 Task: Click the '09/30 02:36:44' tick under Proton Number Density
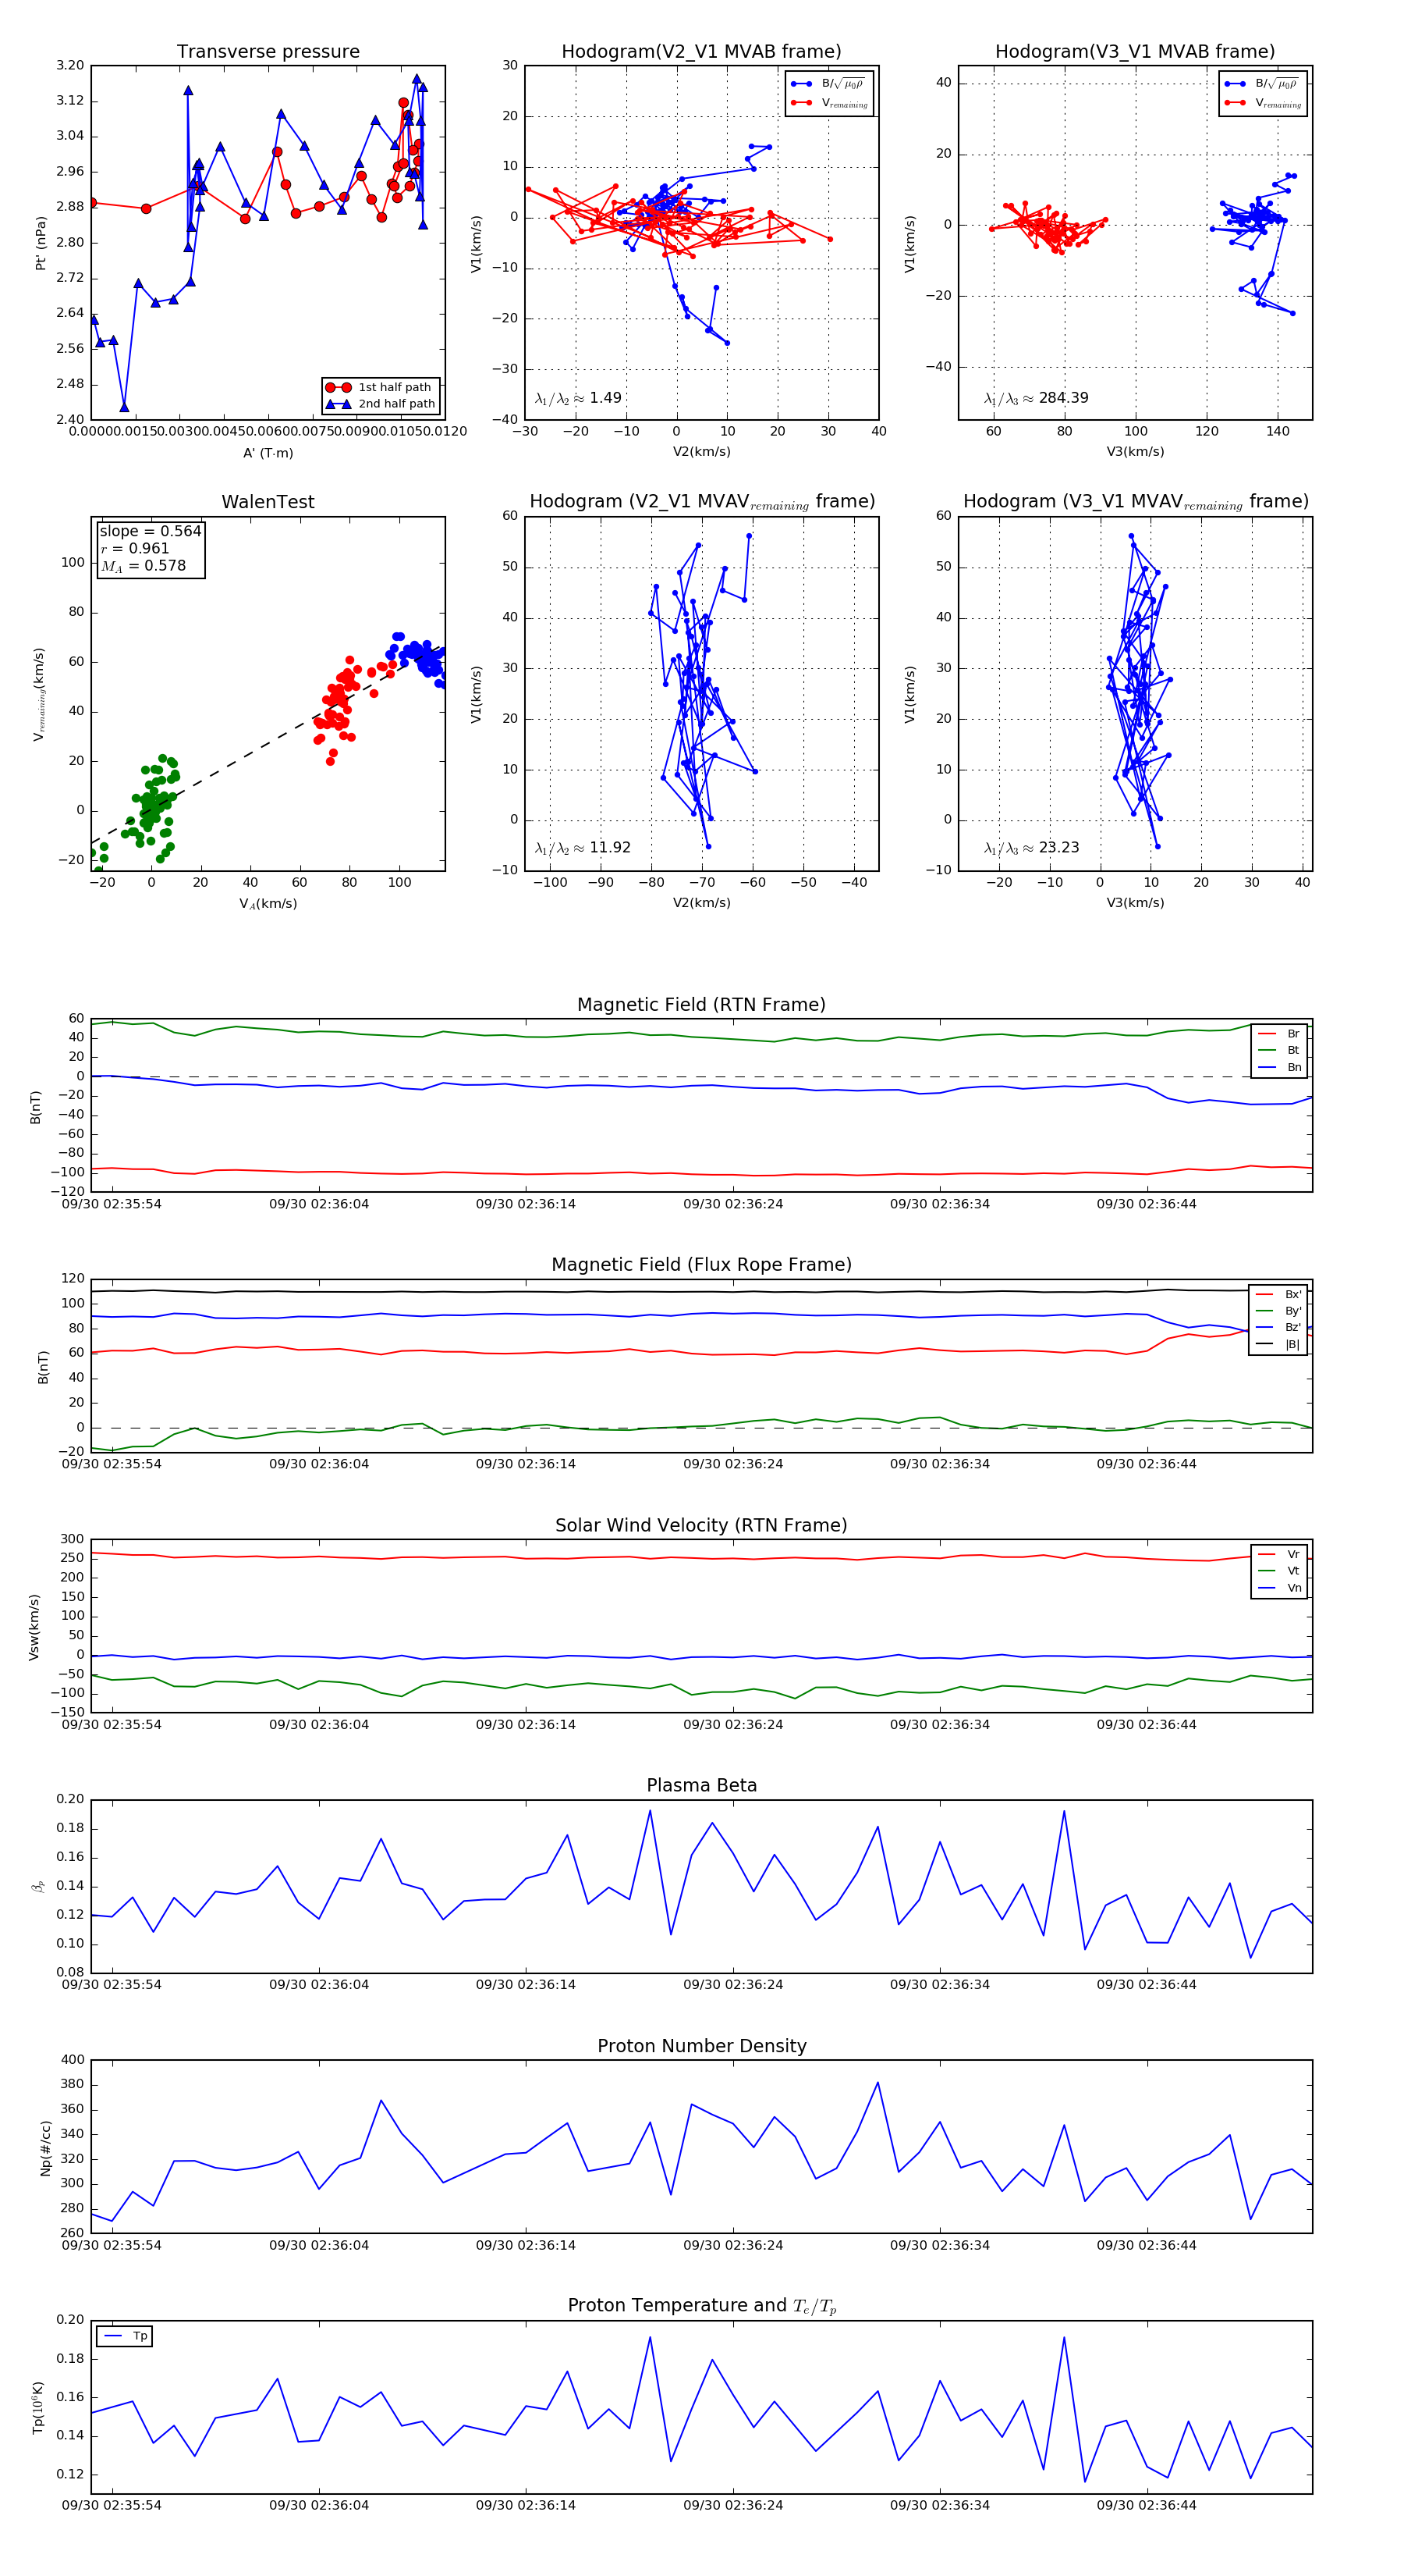pos(1146,2245)
